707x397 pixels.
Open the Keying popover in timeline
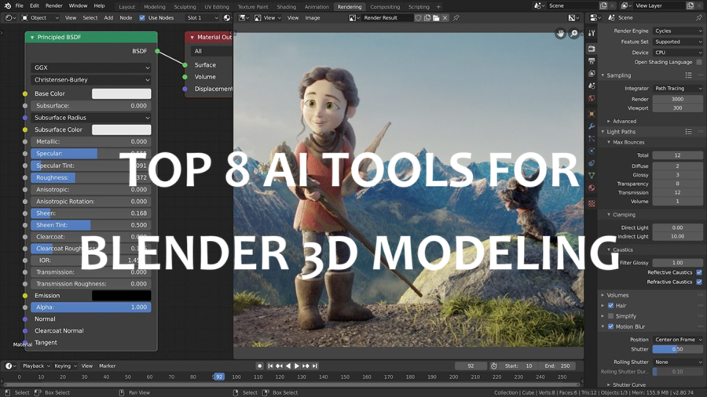pyautogui.click(x=65, y=366)
